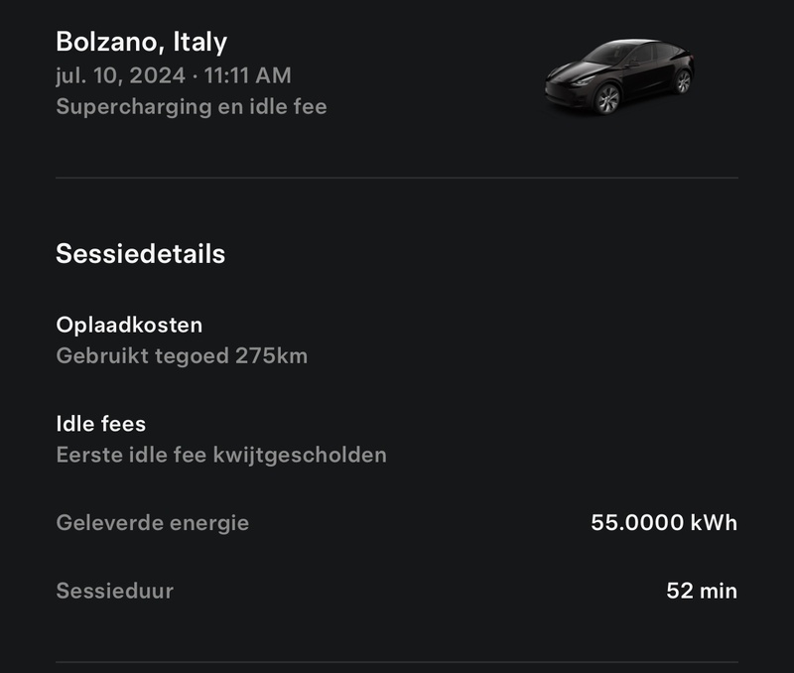Click the black Tesla car thumbnail
The image size is (794, 673).
coord(618,75)
